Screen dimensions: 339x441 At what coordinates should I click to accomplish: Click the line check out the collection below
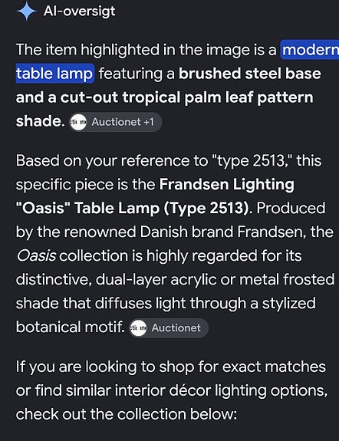click(127, 415)
